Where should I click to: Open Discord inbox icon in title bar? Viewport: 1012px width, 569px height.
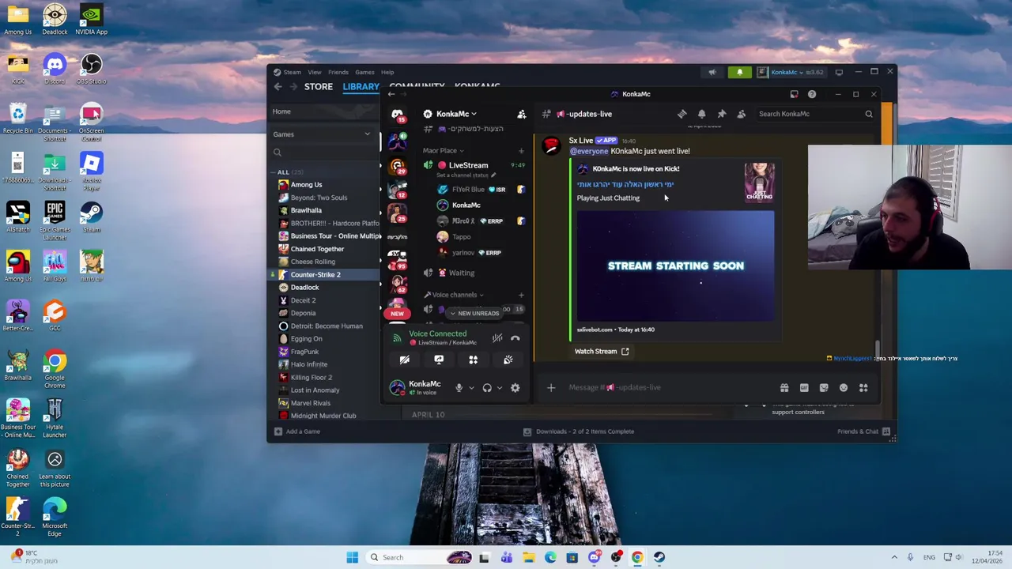(794, 94)
